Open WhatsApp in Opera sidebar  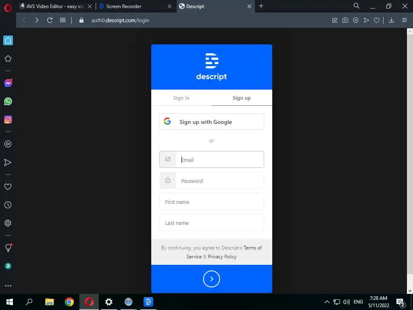(x=8, y=101)
